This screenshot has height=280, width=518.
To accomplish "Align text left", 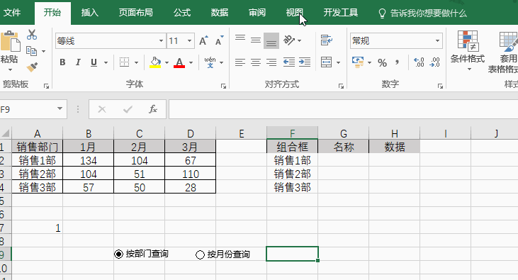I will (x=240, y=62).
